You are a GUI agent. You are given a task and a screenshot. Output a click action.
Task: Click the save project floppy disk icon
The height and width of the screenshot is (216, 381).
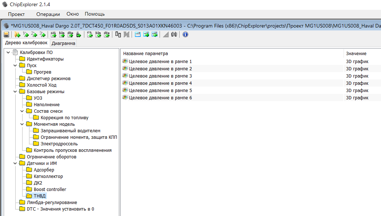pos(6,34)
